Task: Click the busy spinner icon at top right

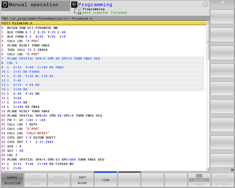Action: [205, 4]
